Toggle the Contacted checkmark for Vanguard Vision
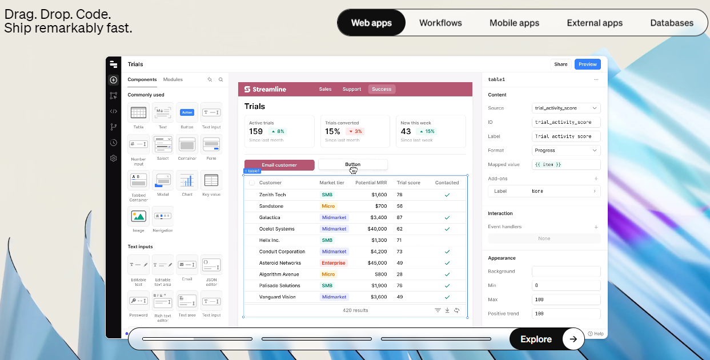710x360 pixels. tap(447, 297)
